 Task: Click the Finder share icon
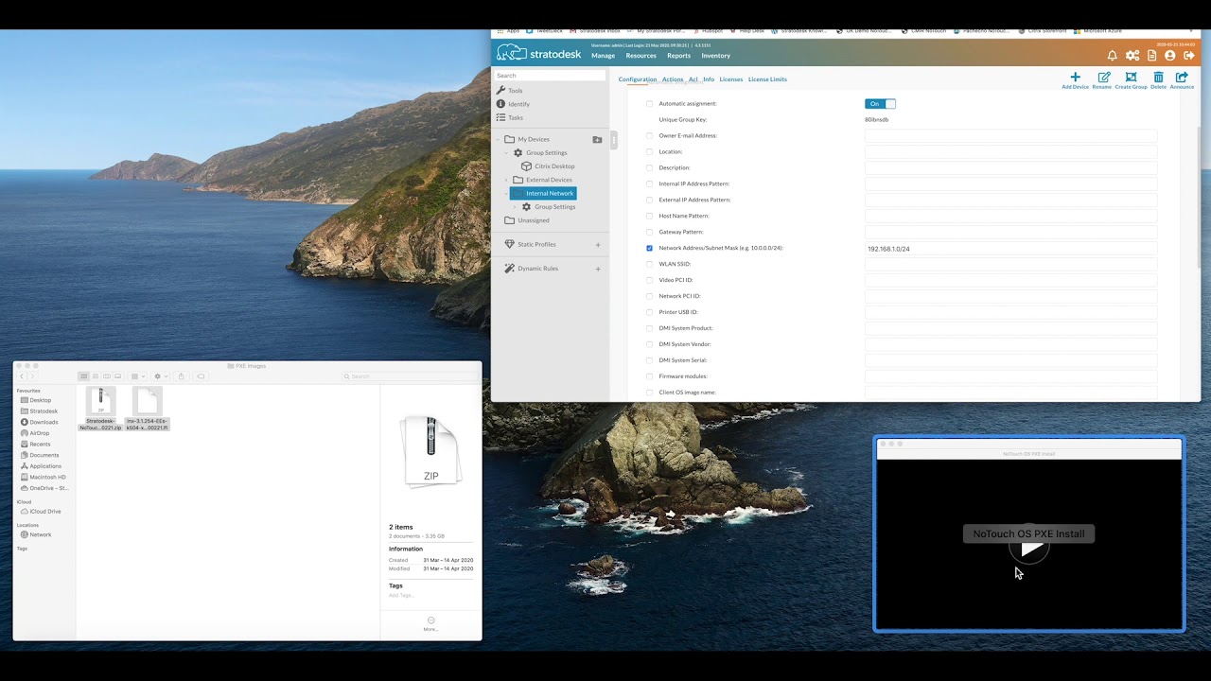pyautogui.click(x=182, y=376)
